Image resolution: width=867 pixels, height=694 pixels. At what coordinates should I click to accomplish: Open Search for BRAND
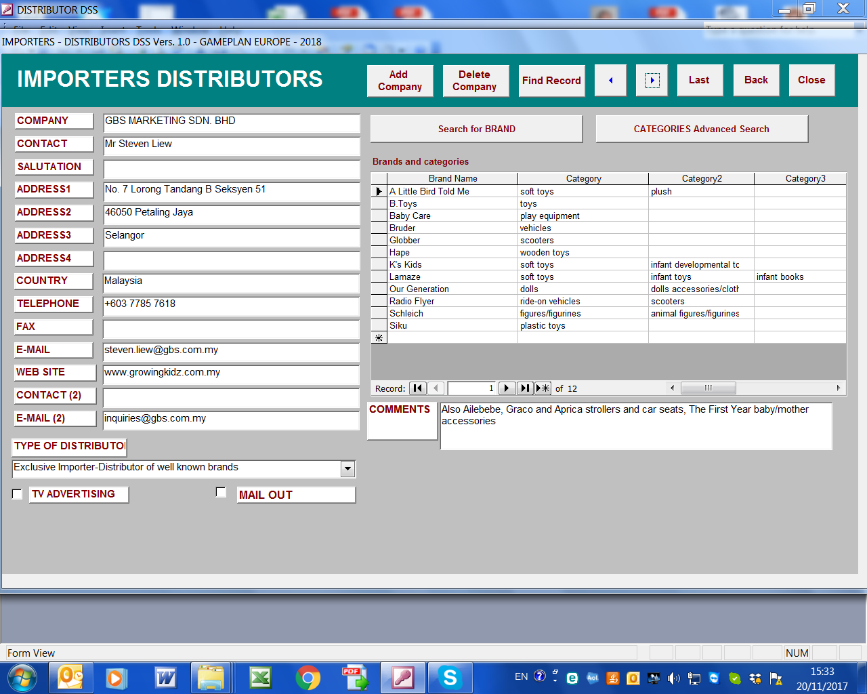point(476,129)
